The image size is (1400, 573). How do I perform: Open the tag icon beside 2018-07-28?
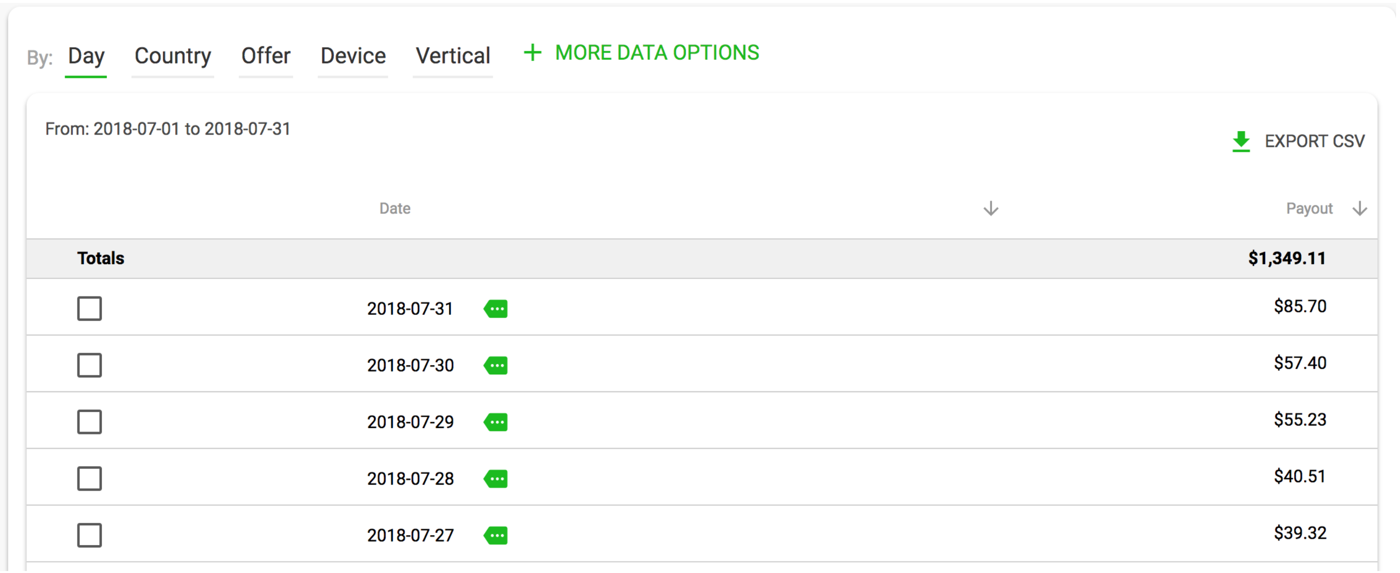tap(496, 479)
